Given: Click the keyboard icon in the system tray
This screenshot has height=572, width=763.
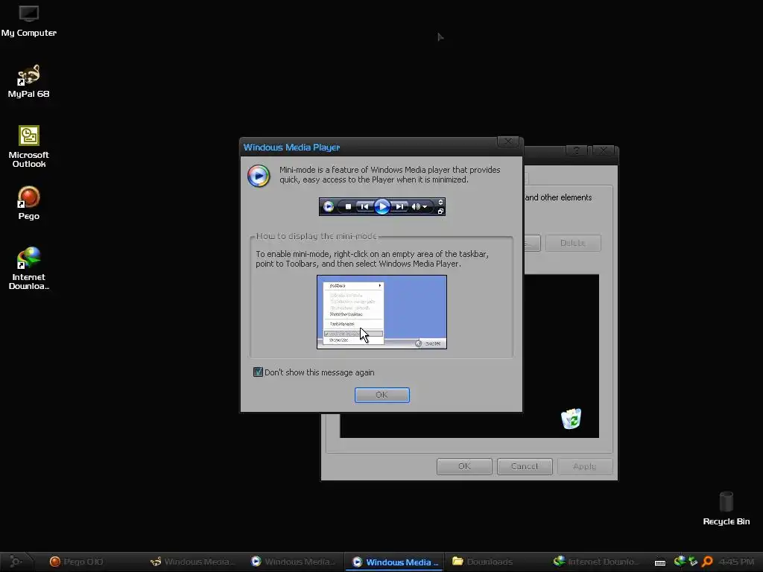Looking at the screenshot, I should (x=660, y=562).
